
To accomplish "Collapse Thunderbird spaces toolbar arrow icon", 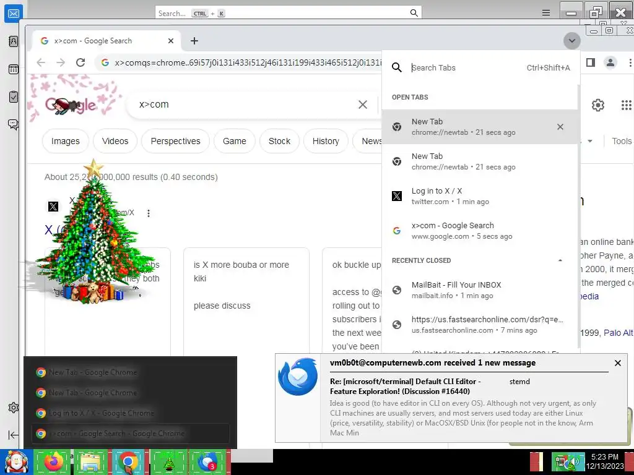I will 14,435.
